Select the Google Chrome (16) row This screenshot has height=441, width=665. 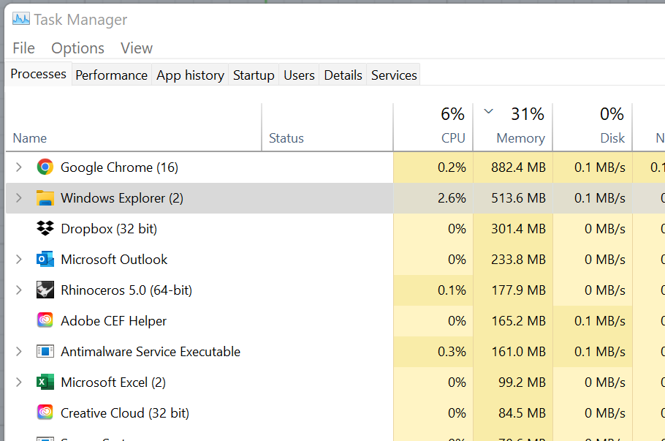[x=335, y=167]
